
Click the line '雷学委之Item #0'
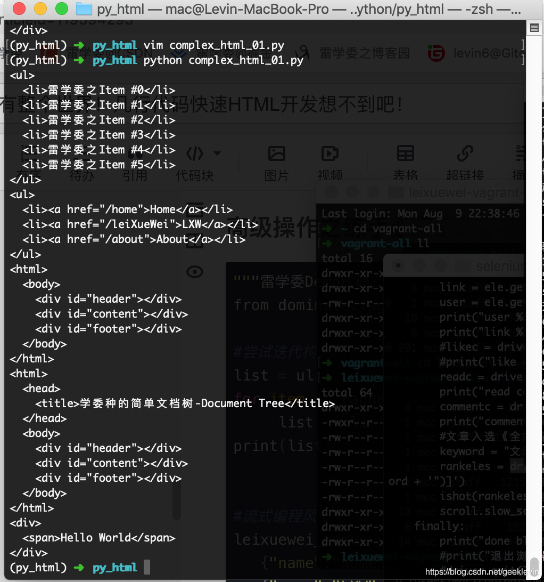click(99, 90)
